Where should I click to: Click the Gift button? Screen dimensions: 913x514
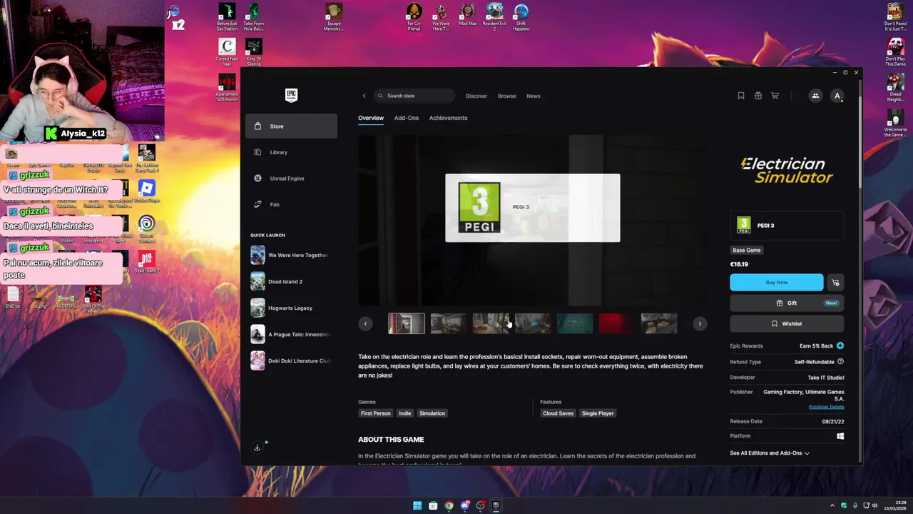(x=787, y=303)
